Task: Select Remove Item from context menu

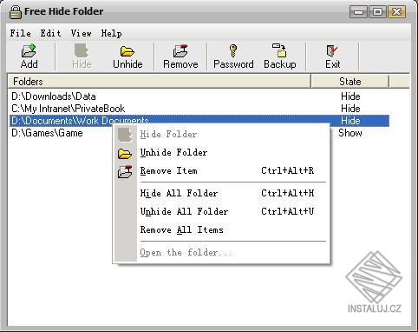Action: click(x=221, y=171)
